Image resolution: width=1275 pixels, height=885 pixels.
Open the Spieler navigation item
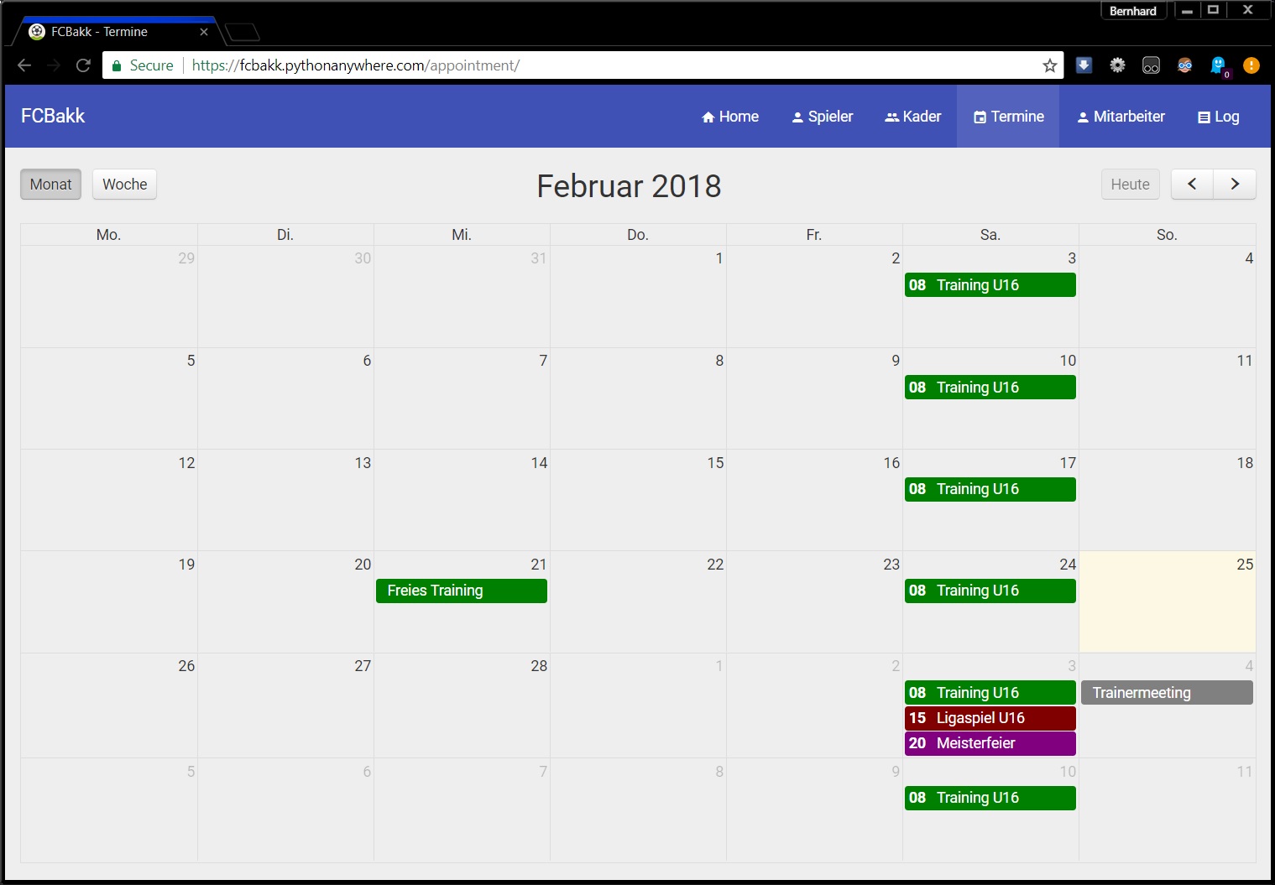point(822,117)
